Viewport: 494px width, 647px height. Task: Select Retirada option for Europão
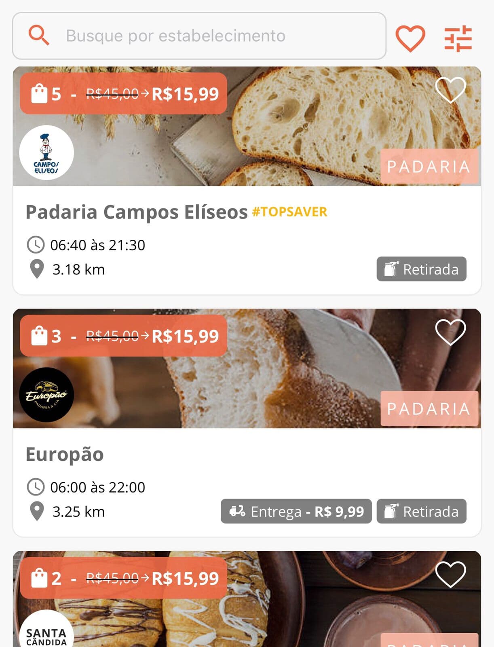pos(421,511)
